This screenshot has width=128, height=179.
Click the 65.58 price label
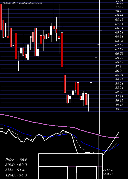119,32
